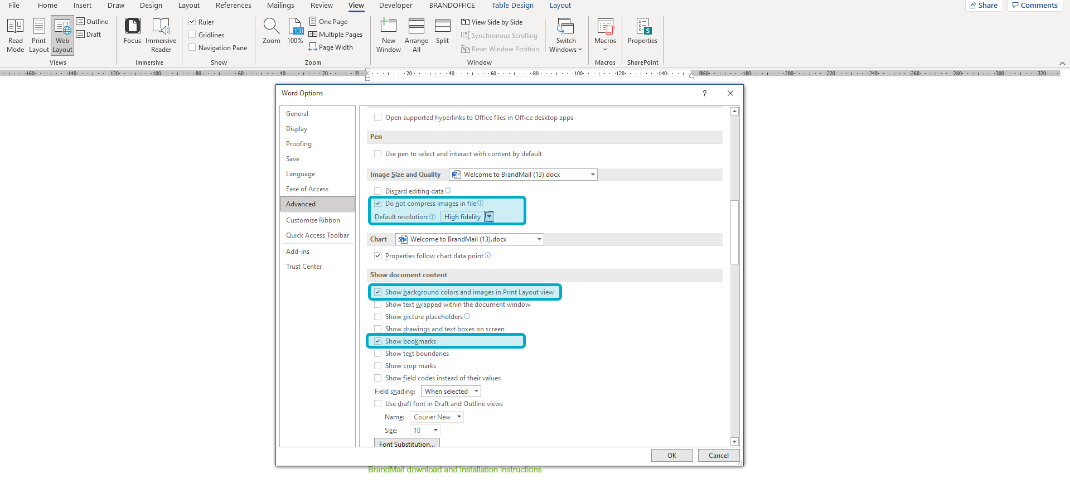Open the BRANDOFFICE tab
This screenshot has height=483, width=1070.
coord(452,6)
